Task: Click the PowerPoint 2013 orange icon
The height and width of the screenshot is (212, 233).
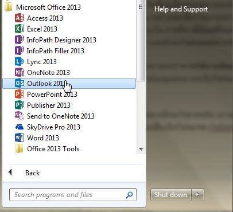Action: 20,95
